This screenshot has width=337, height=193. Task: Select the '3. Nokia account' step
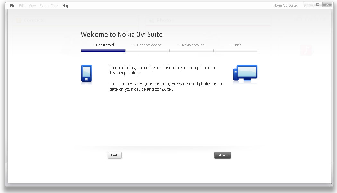point(191,45)
